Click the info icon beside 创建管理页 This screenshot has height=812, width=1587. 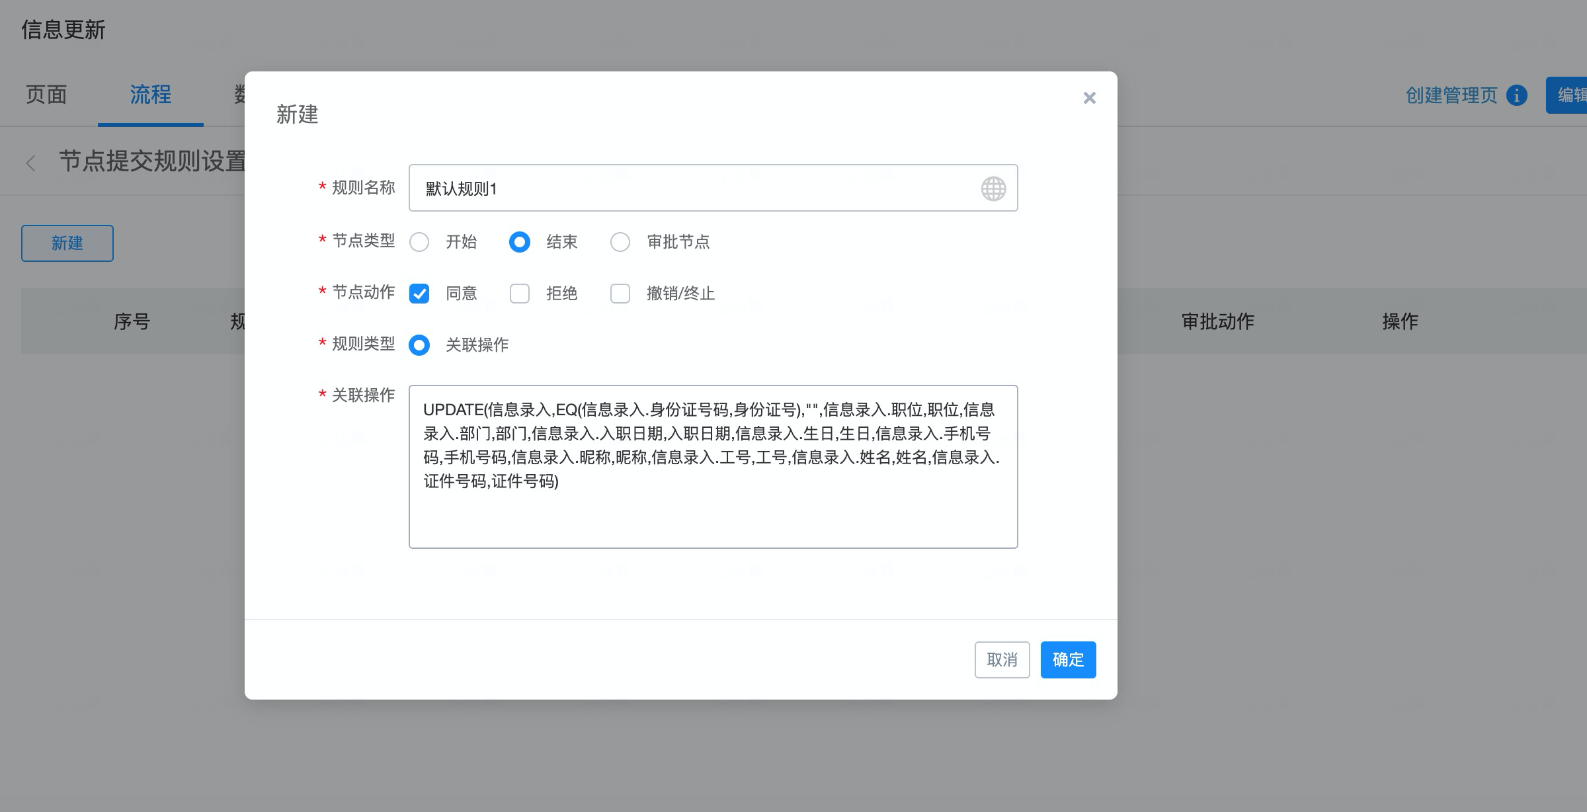point(1516,95)
